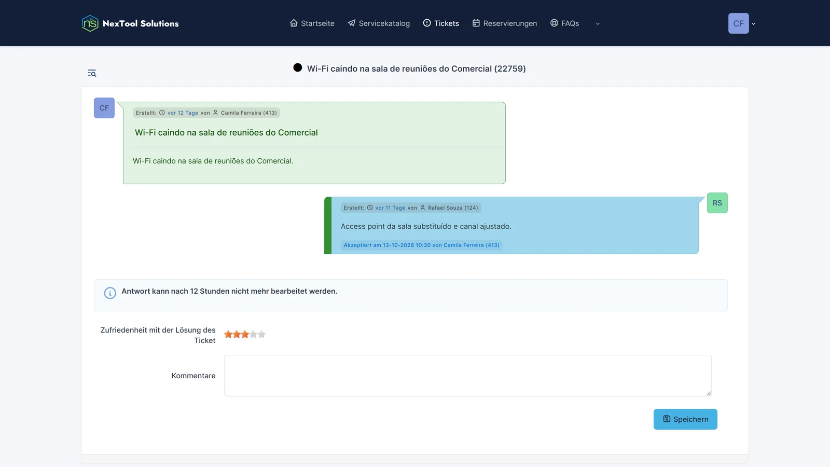Open the CF user account dropdown
The height and width of the screenshot is (467, 830).
pyautogui.click(x=739, y=23)
